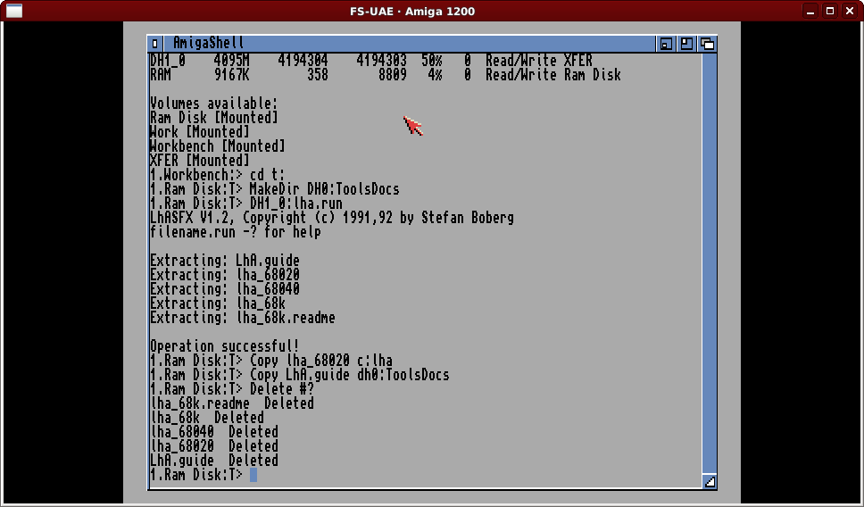This screenshot has width=864, height=507.
Task: Select the 'Ram Disk [Mounted]' line
Action: [214, 118]
